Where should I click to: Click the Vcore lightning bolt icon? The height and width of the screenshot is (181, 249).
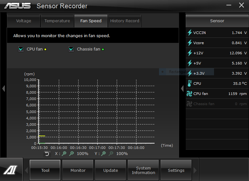pos(190,43)
